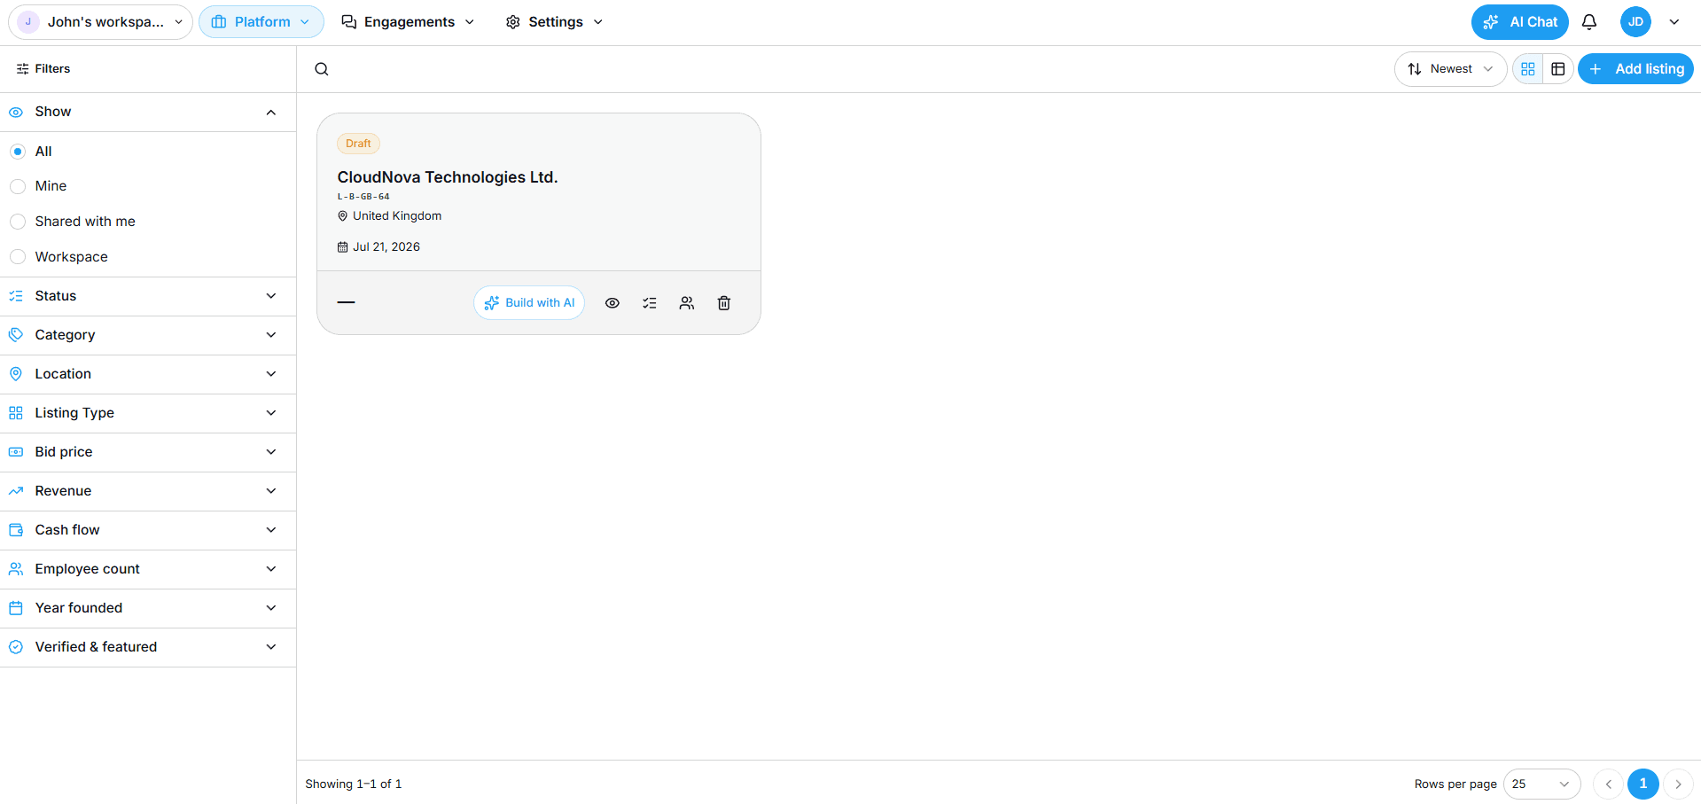1701x804 pixels.
Task: Expand the Employee count filter chevron
Action: [271, 569]
